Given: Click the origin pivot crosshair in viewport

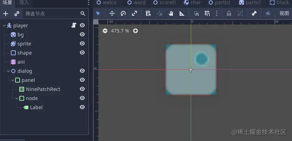Looking at the screenshot, I should pyautogui.click(x=191, y=70).
